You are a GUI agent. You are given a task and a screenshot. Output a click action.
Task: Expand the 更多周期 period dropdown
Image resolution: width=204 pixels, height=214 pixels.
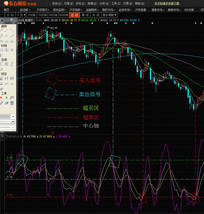tap(110, 15)
